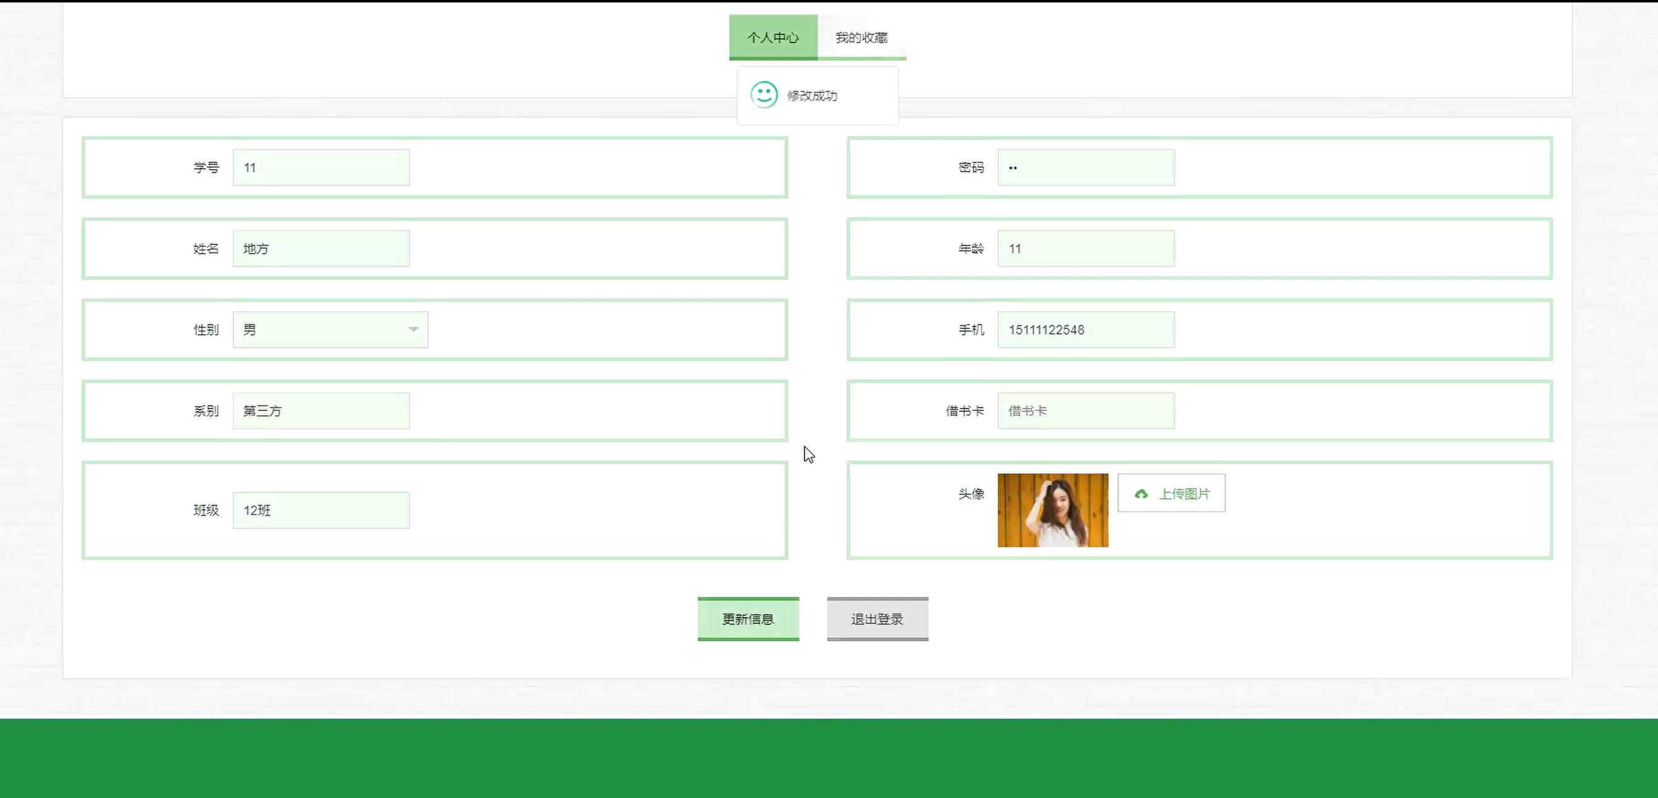The height and width of the screenshot is (798, 1658).
Task: Focus the 学号 input field
Action: click(x=321, y=168)
